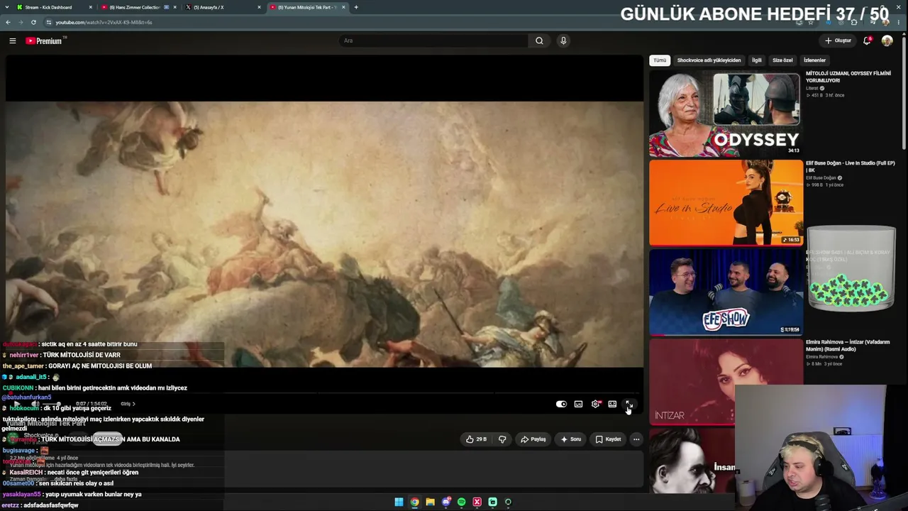
Task: Select the Tümü filter chip
Action: 660,60
